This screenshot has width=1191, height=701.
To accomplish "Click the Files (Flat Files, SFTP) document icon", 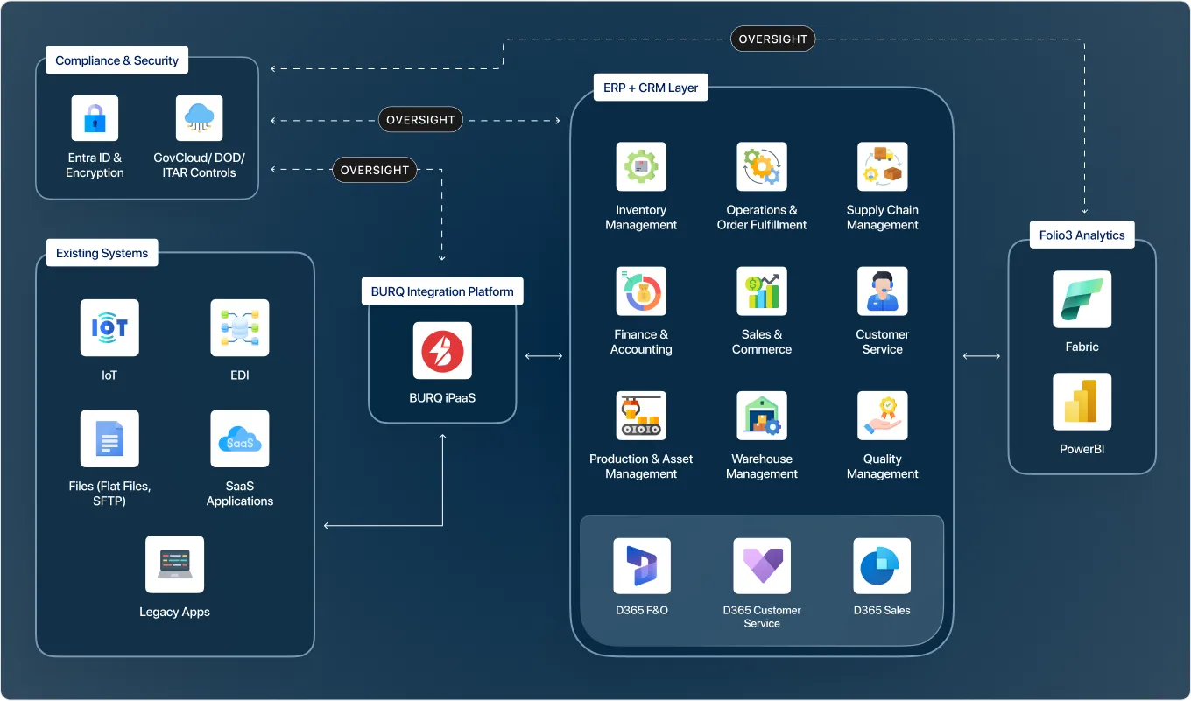I will 109,438.
